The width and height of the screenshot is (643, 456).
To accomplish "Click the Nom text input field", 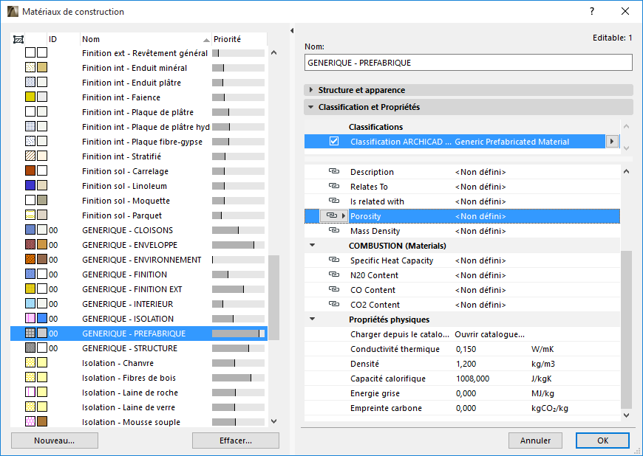I will tap(469, 63).
